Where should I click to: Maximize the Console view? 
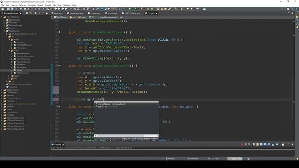pos(292,144)
